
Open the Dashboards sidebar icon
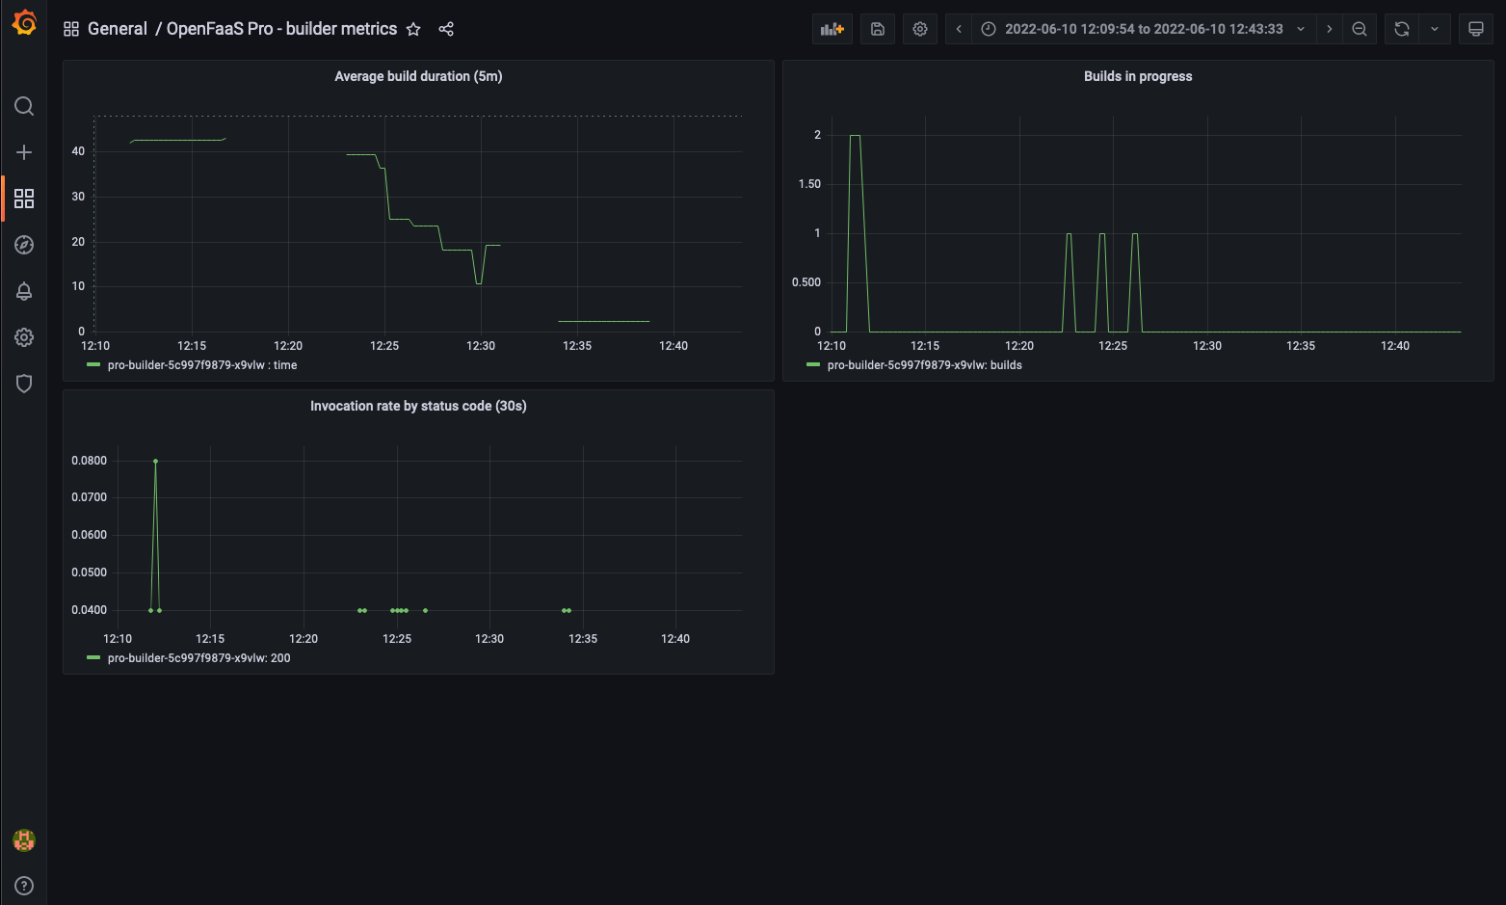[24, 198]
